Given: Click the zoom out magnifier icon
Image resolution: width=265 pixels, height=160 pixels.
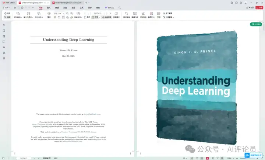Looking at the screenshot, I should tap(67, 13).
